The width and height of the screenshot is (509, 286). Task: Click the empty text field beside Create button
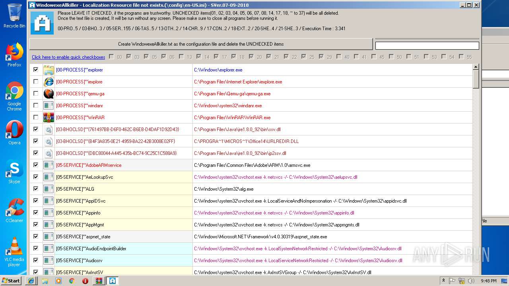(427, 46)
